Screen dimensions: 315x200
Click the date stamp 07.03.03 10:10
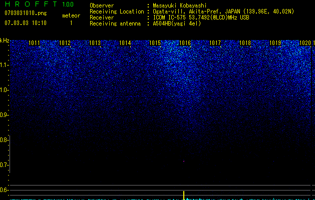pos(26,23)
